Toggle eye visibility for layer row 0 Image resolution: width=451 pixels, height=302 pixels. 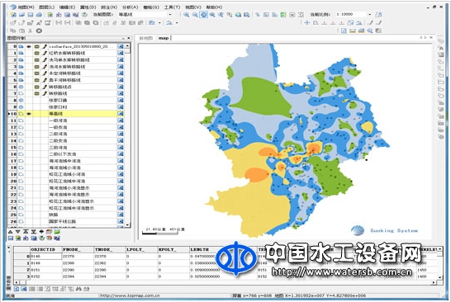(29, 46)
